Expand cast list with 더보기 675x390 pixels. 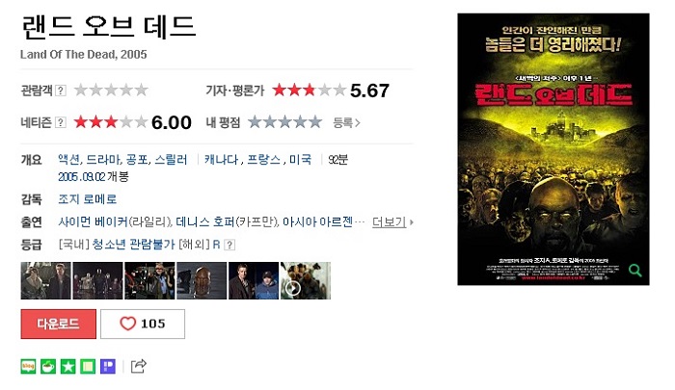pyautogui.click(x=392, y=221)
